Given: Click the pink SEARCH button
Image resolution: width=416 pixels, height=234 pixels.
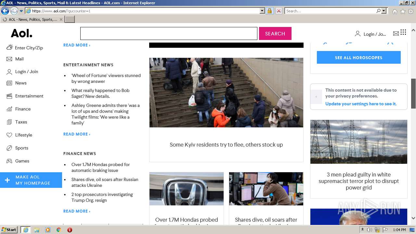Looking at the screenshot, I should tap(275, 33).
